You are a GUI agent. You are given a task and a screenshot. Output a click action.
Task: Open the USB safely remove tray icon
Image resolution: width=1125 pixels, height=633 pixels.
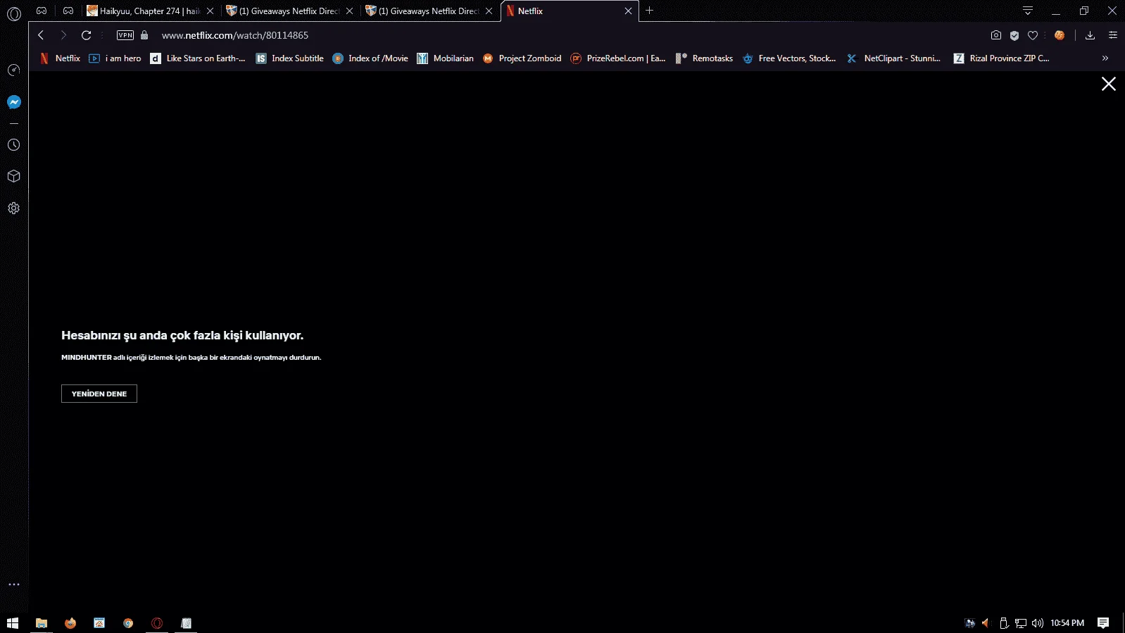click(x=1004, y=623)
